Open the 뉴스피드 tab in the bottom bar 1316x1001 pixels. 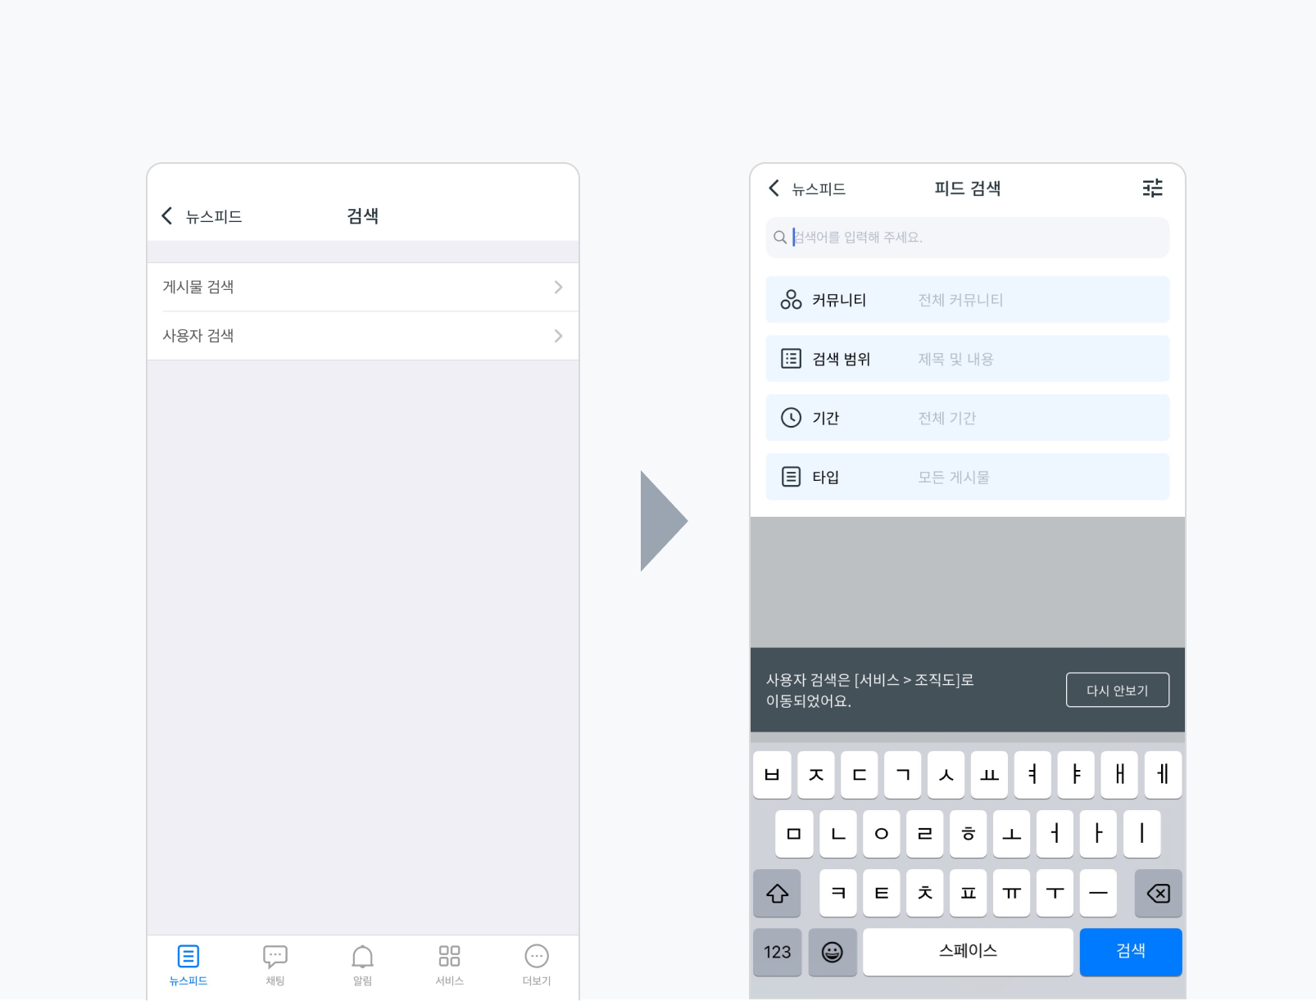188,965
